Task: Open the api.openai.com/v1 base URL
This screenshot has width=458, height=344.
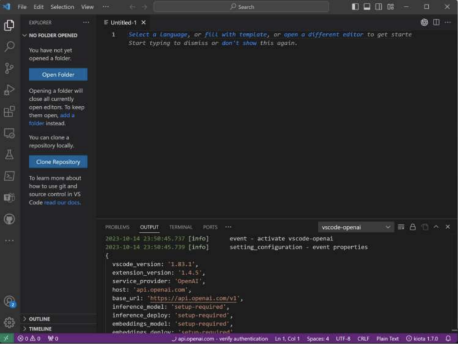Action: pyautogui.click(x=193, y=298)
